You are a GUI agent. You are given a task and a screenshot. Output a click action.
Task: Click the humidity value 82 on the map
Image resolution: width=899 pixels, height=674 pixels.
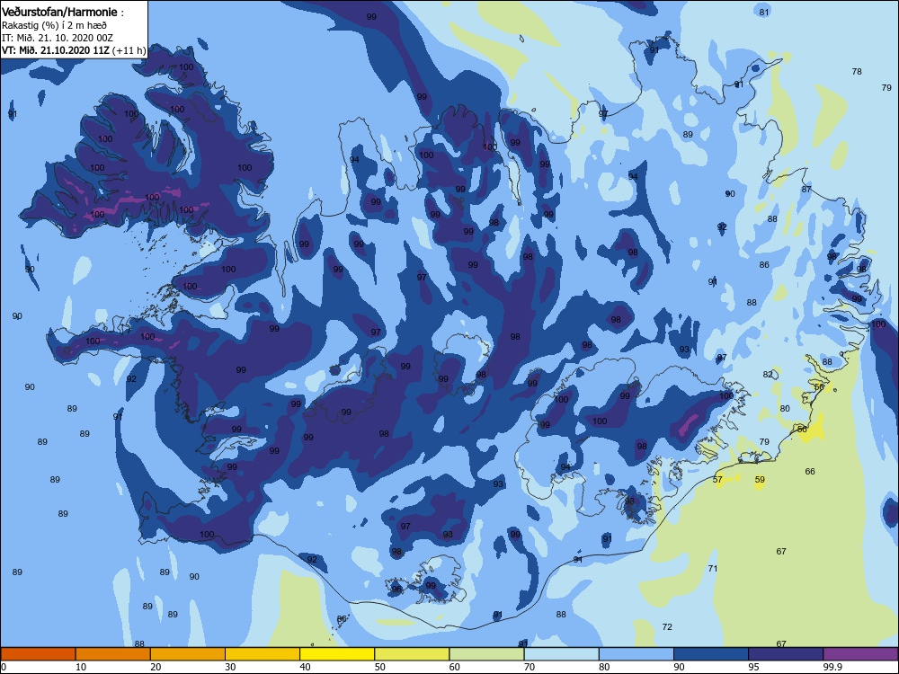click(x=768, y=374)
